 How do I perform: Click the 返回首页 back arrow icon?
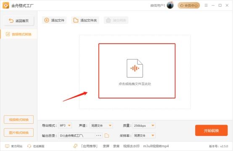coord(11,21)
